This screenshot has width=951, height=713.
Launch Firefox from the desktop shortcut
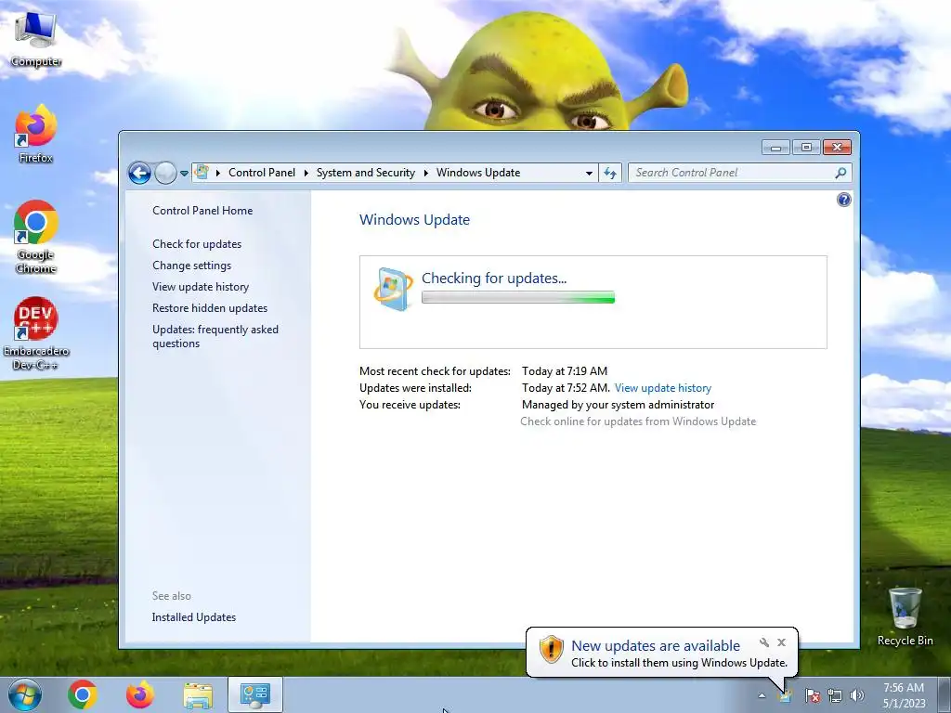[36, 134]
